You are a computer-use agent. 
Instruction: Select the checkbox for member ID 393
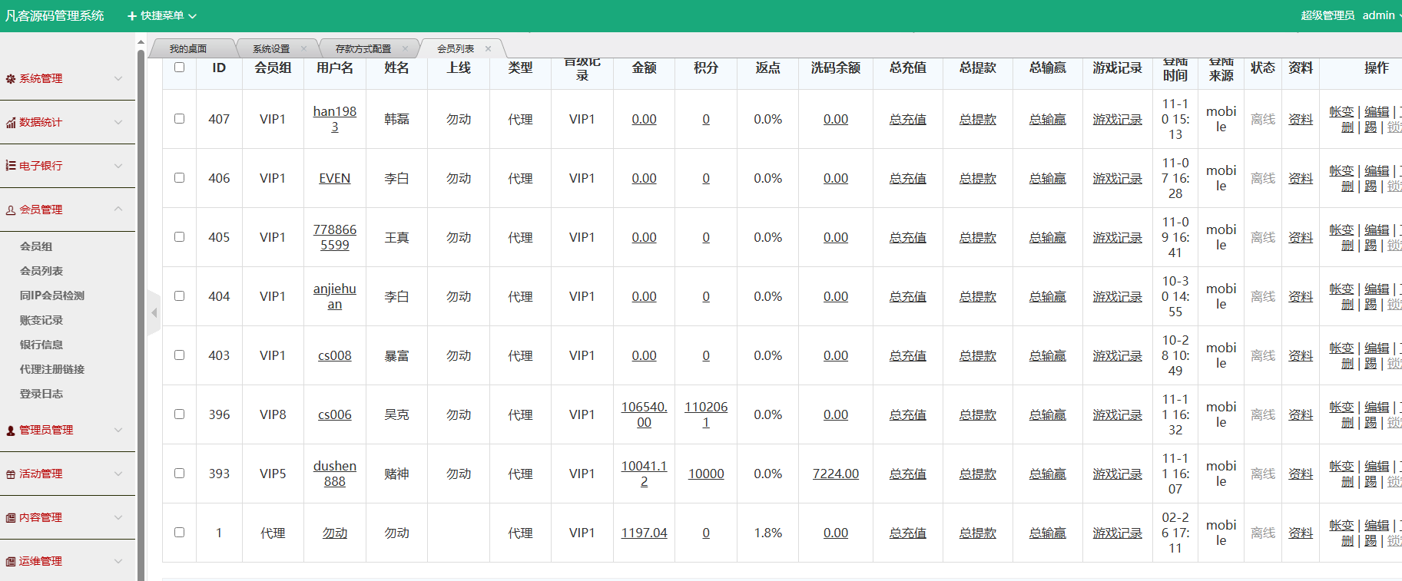(179, 474)
